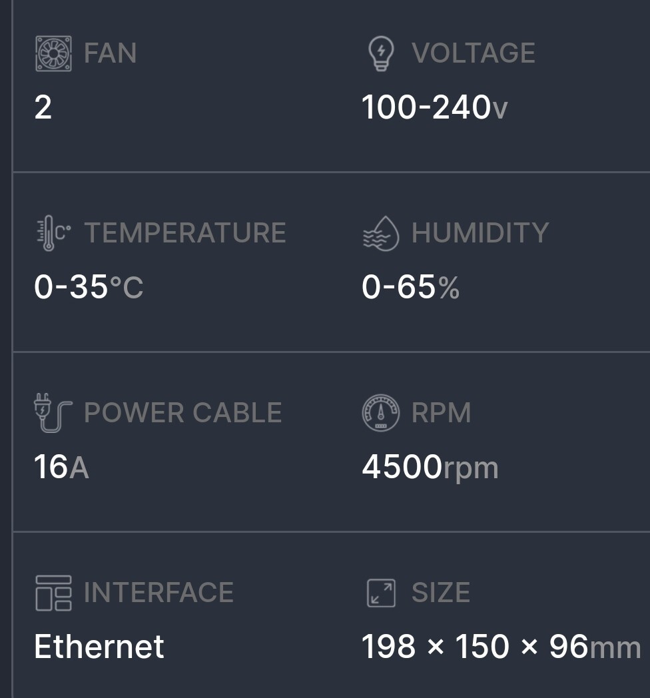The image size is (650, 698).
Task: Click the 16A power cable value
Action: 61,466
